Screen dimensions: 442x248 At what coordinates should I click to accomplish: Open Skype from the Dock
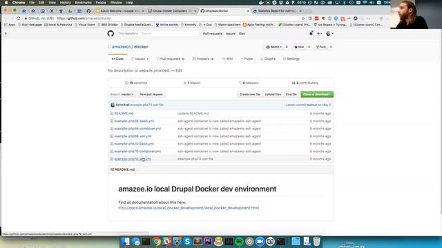click(187, 242)
